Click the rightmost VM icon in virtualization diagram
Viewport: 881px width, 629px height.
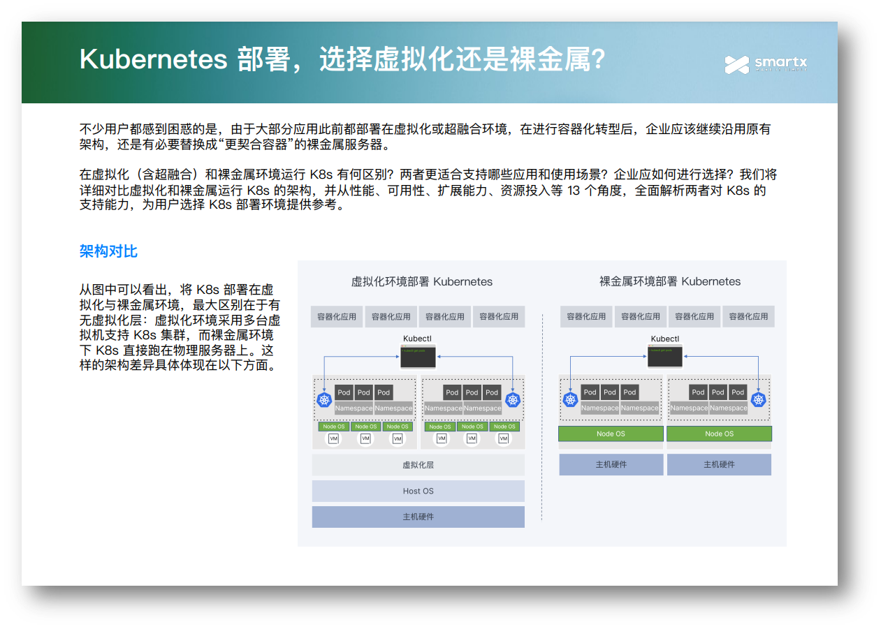(504, 439)
